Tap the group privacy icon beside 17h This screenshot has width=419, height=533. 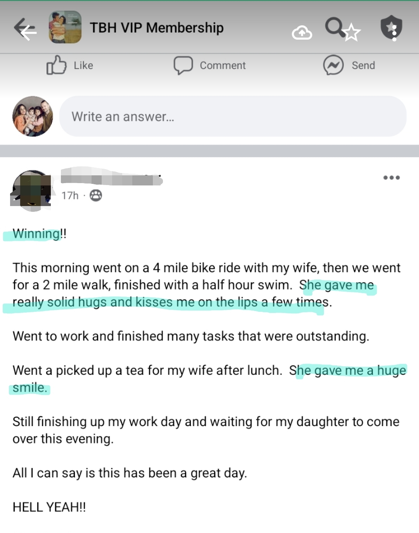point(96,195)
